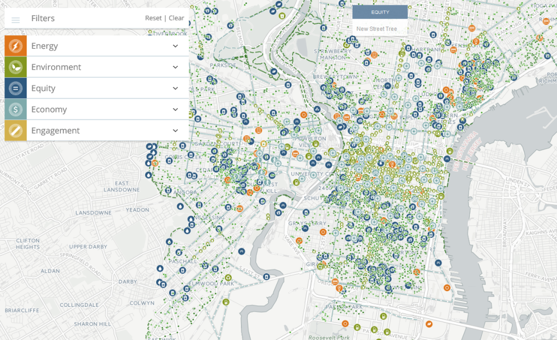Clear all map filters
The width and height of the screenshot is (557, 340).
click(176, 18)
